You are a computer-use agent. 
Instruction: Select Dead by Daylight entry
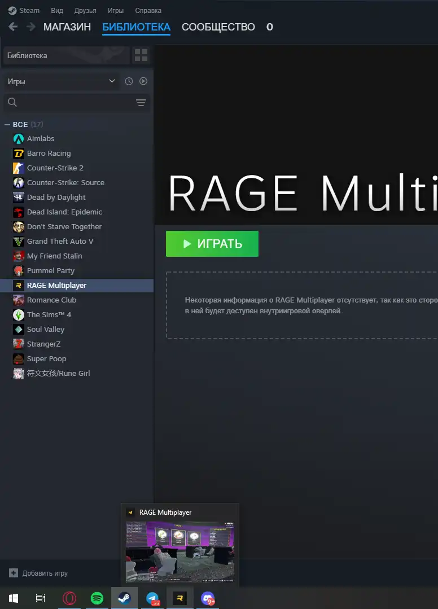tap(77, 198)
